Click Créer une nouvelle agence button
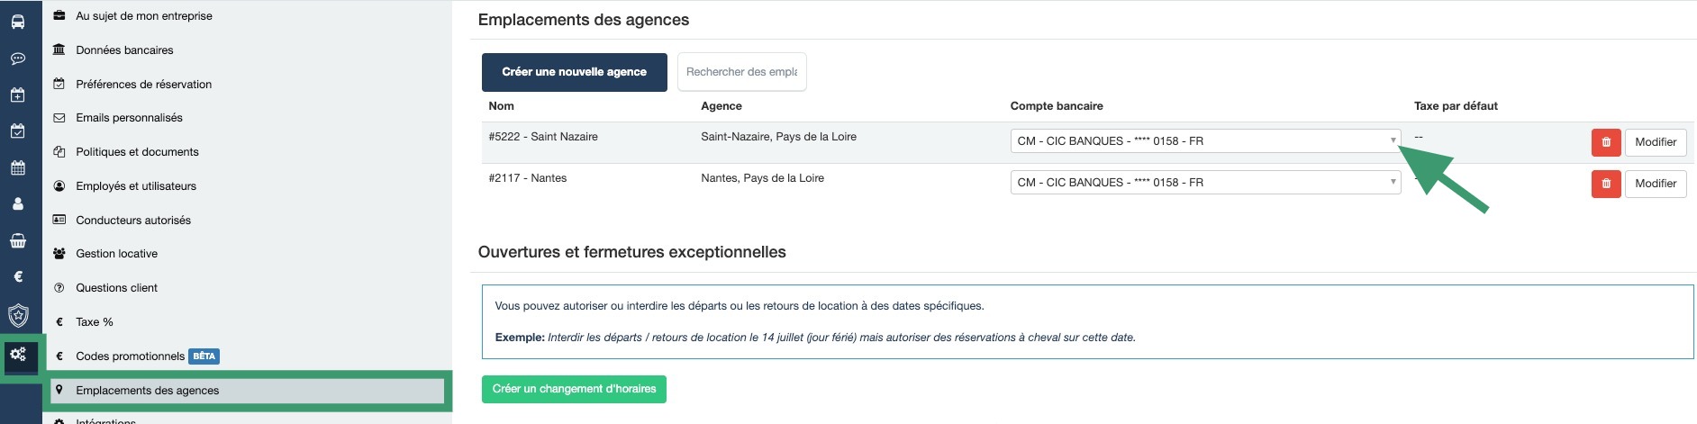The width and height of the screenshot is (1697, 424). click(x=574, y=72)
